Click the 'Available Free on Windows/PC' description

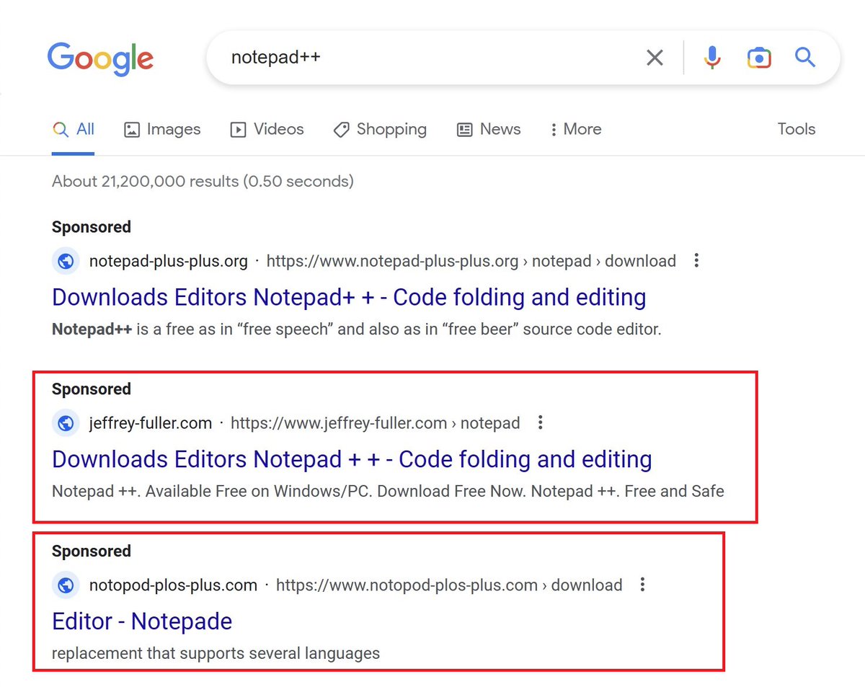tap(388, 492)
